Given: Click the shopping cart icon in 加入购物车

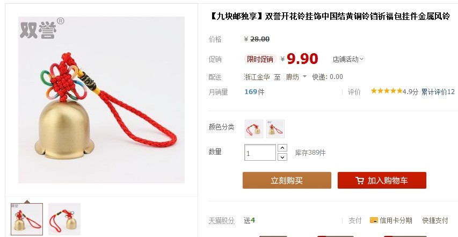Looking at the screenshot, I should point(360,181).
